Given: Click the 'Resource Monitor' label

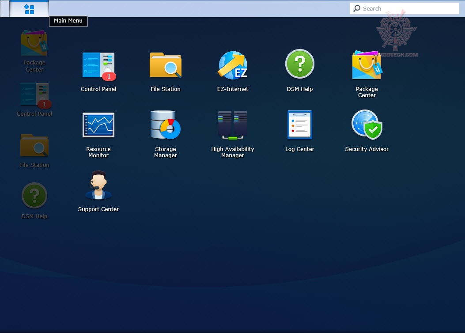Looking at the screenshot, I should tap(98, 152).
